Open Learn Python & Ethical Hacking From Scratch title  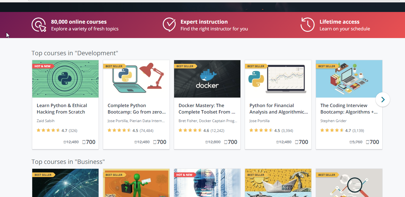tap(62, 109)
